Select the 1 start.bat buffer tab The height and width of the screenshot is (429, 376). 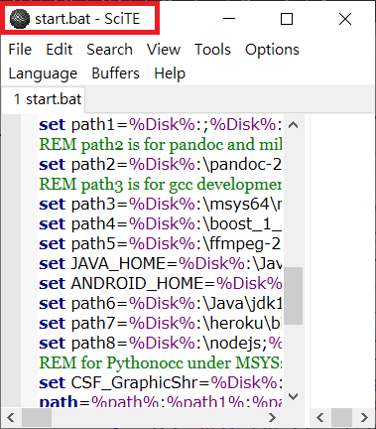point(47,99)
